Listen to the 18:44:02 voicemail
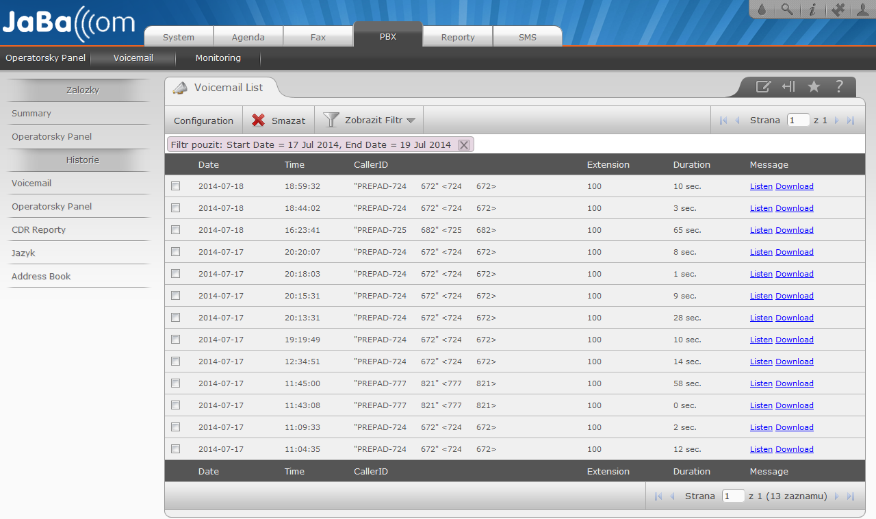 coord(761,208)
